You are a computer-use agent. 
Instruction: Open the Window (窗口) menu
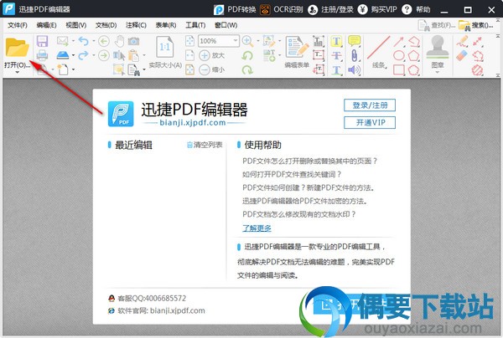[226, 25]
